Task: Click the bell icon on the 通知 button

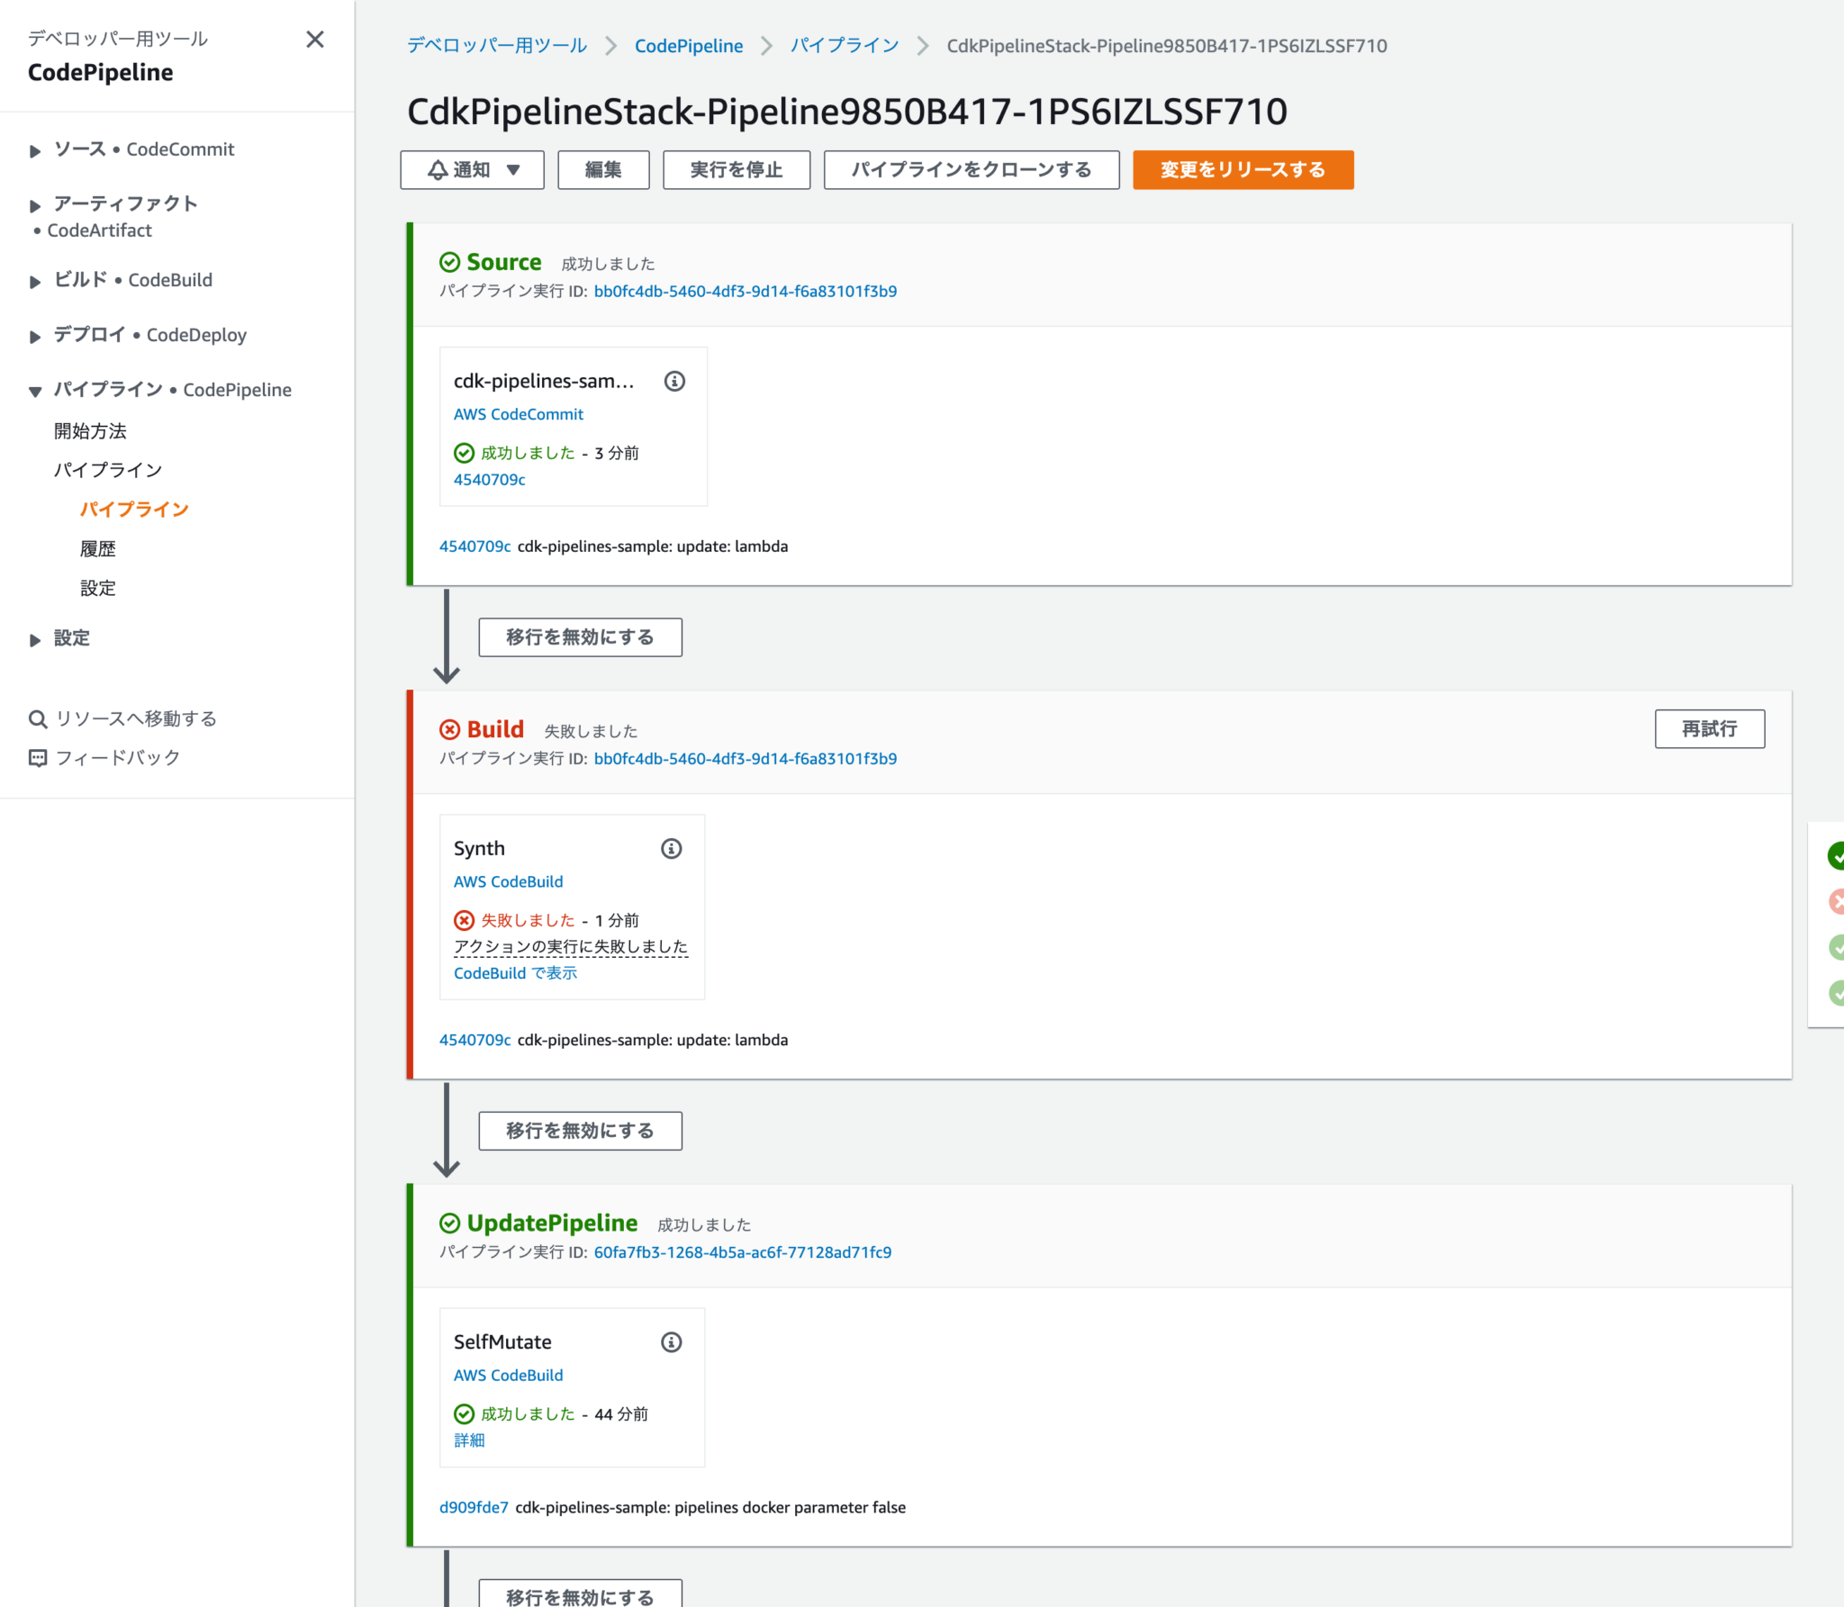Action: (x=438, y=169)
